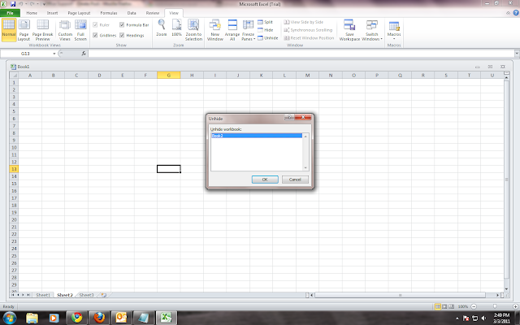Image resolution: width=520 pixels, height=325 pixels.
Task: Click OK in the Unhide dialog
Action: (265, 180)
